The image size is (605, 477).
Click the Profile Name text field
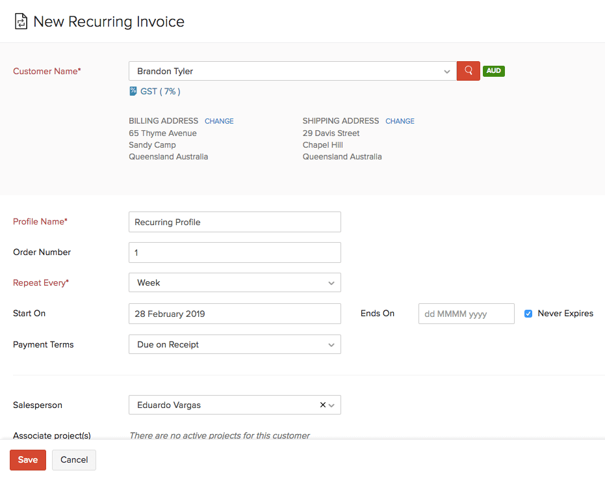234,221
